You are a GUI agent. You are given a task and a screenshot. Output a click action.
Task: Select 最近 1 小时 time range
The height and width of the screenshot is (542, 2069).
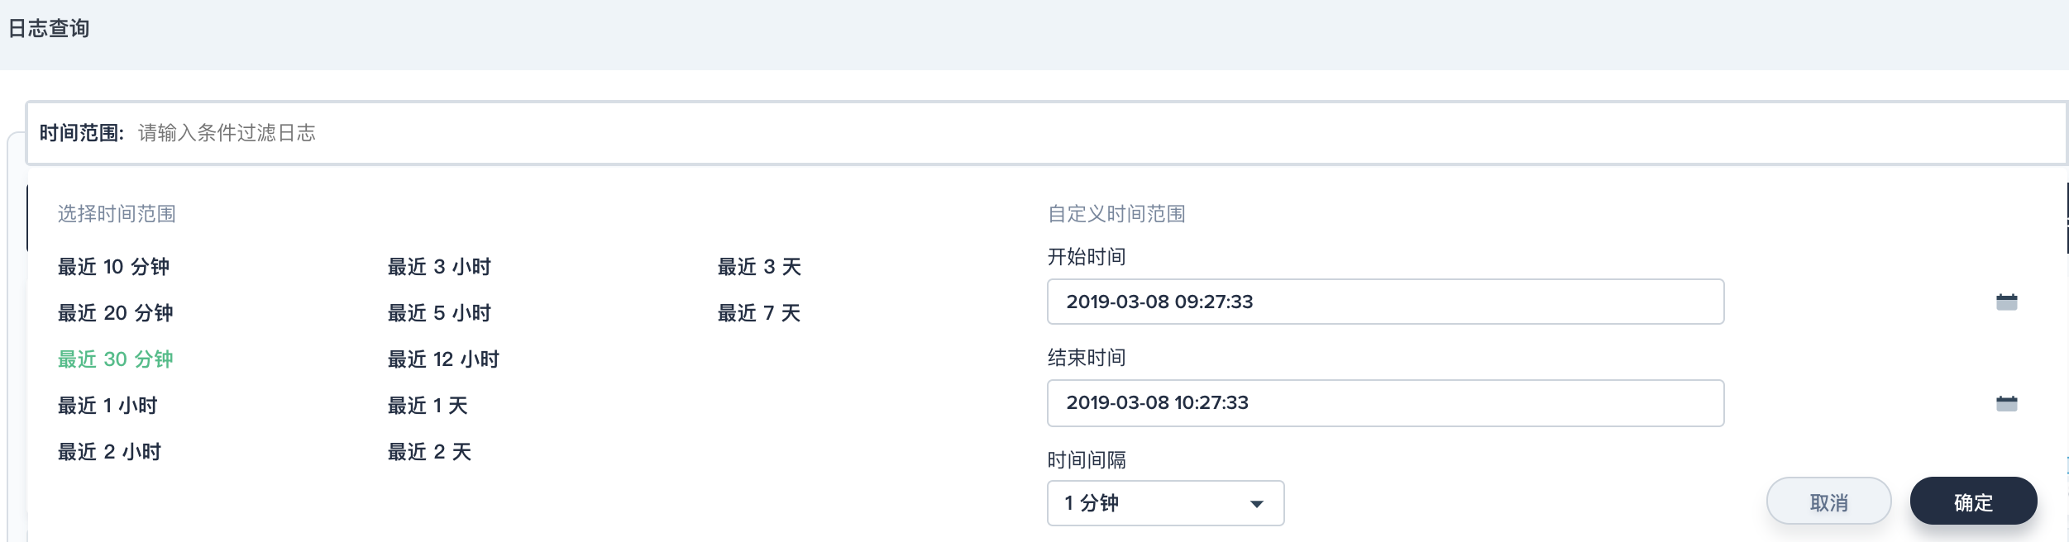point(108,406)
